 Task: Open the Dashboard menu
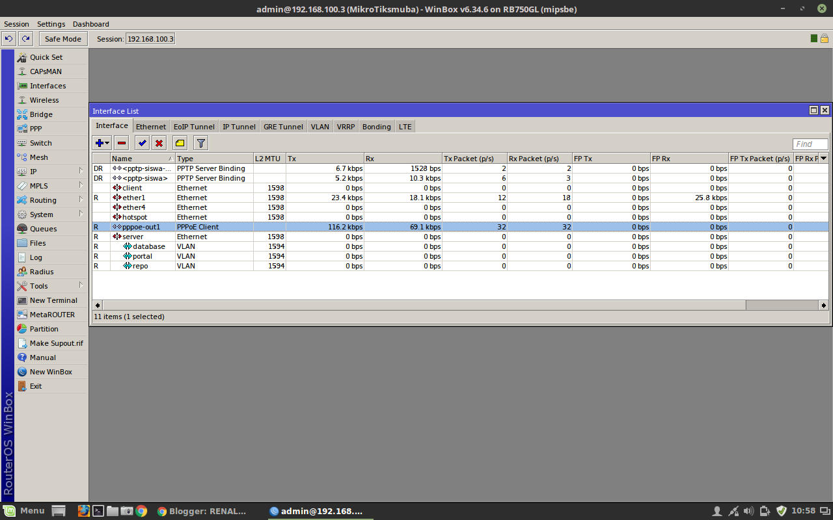click(91, 24)
